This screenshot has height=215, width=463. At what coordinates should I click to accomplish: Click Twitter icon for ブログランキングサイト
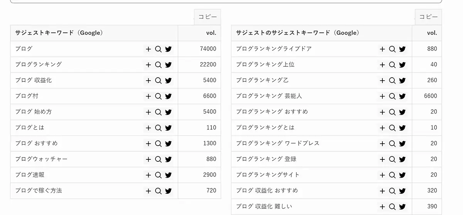point(402,175)
